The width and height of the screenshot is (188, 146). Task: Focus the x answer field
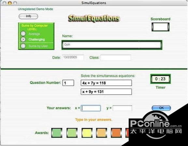coord(91,108)
